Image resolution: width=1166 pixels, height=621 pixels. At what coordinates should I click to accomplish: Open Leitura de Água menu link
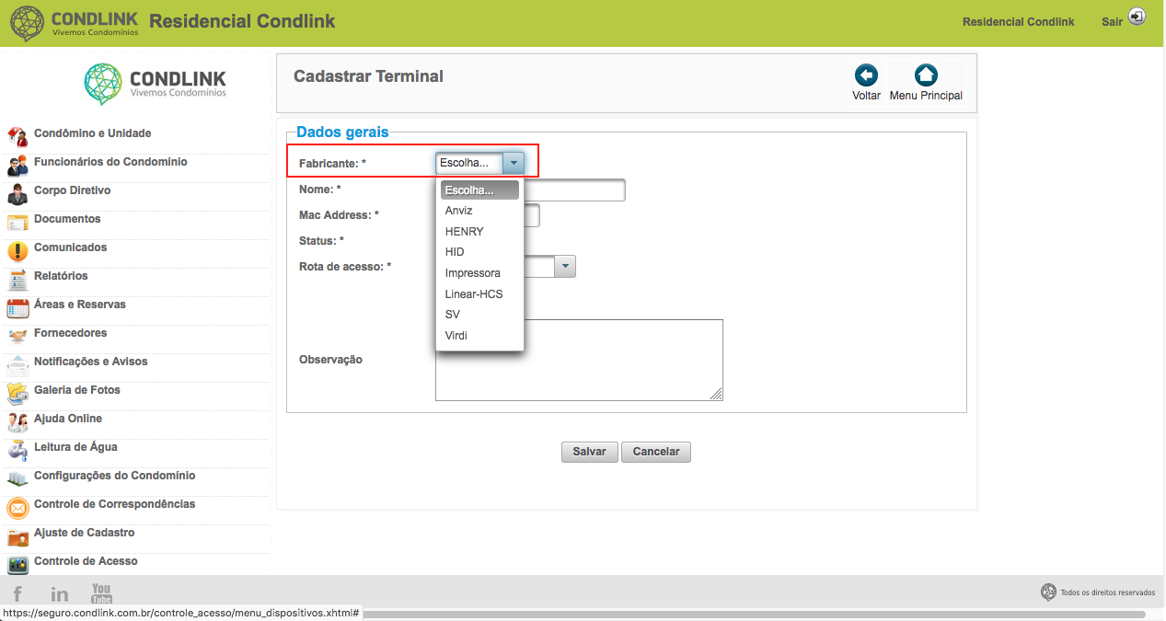click(75, 447)
